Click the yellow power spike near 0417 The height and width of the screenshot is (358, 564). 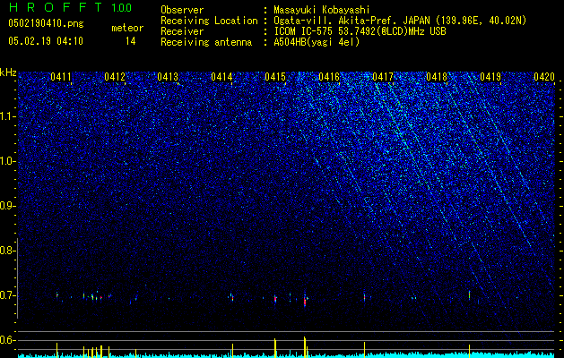[x=364, y=350]
